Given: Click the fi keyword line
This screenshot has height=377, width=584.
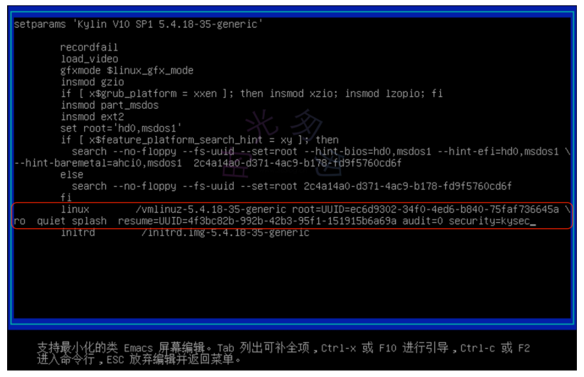Looking at the screenshot, I should tap(66, 197).
